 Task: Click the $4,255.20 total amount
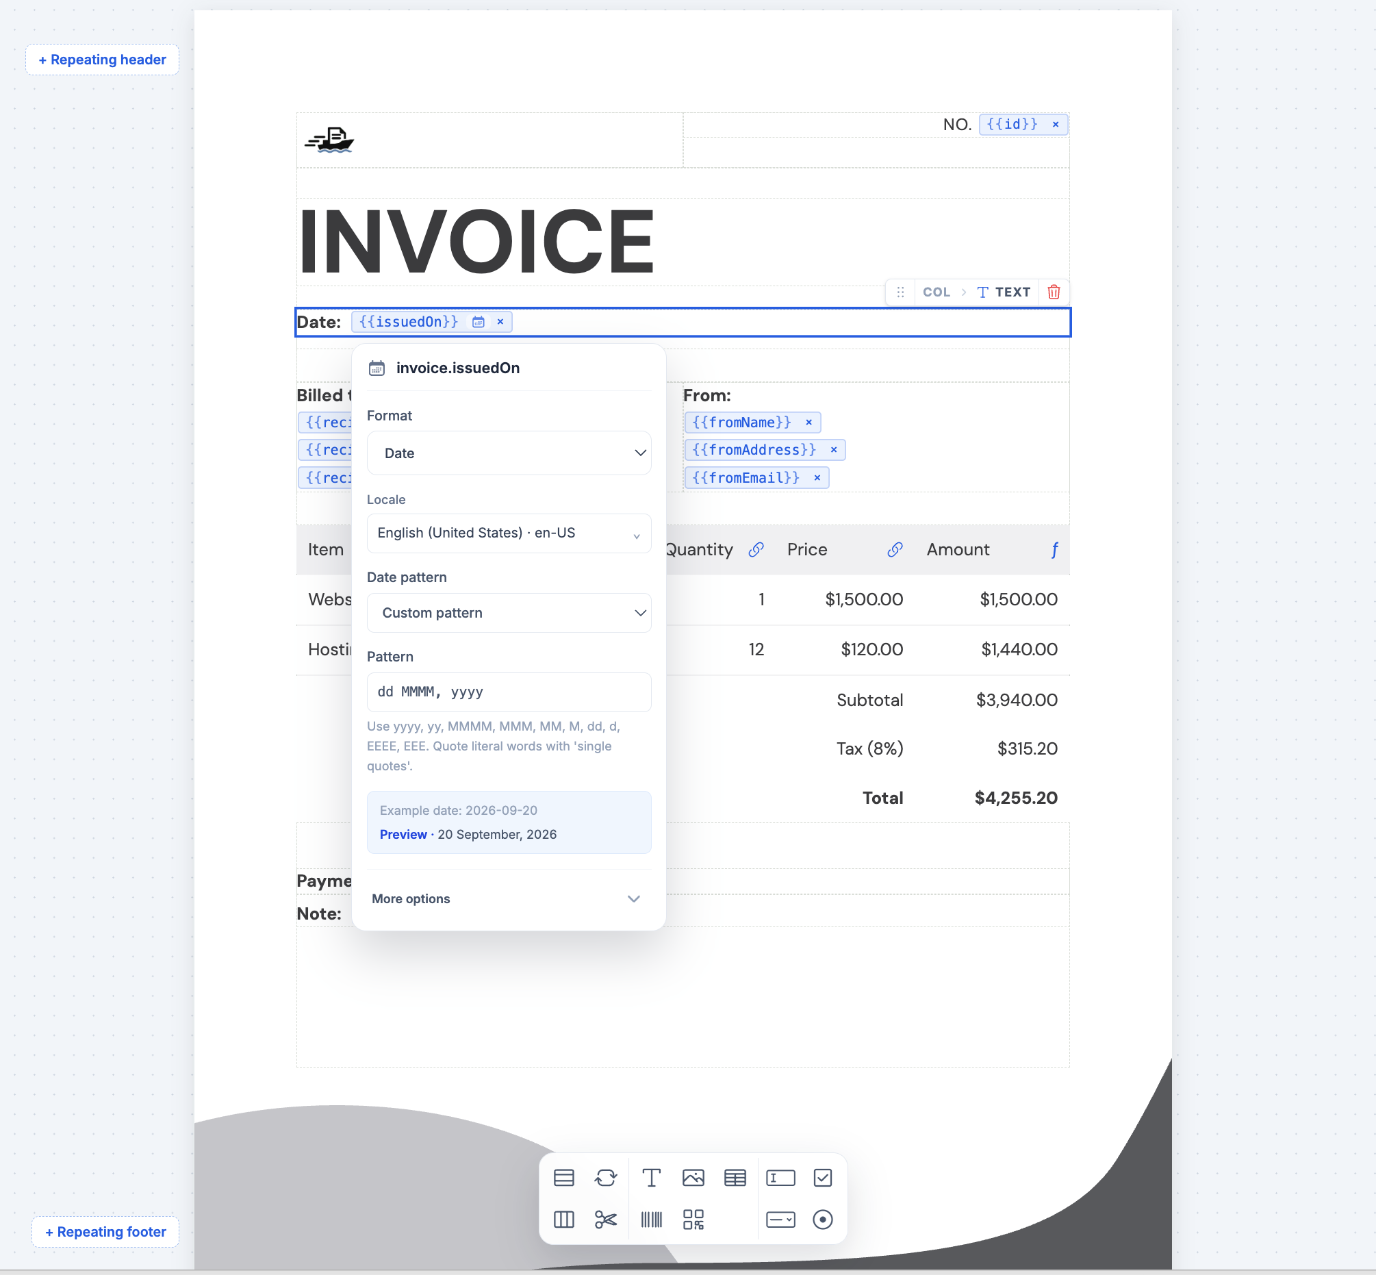(x=1016, y=798)
